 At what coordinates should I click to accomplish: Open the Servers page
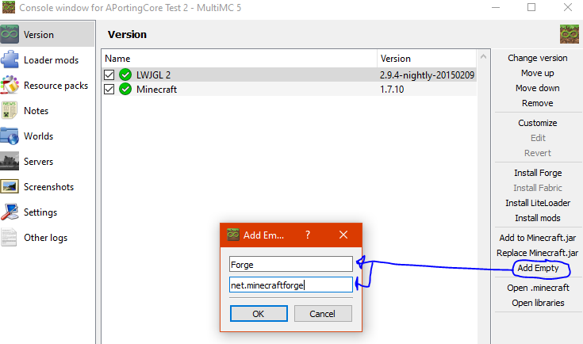38,162
